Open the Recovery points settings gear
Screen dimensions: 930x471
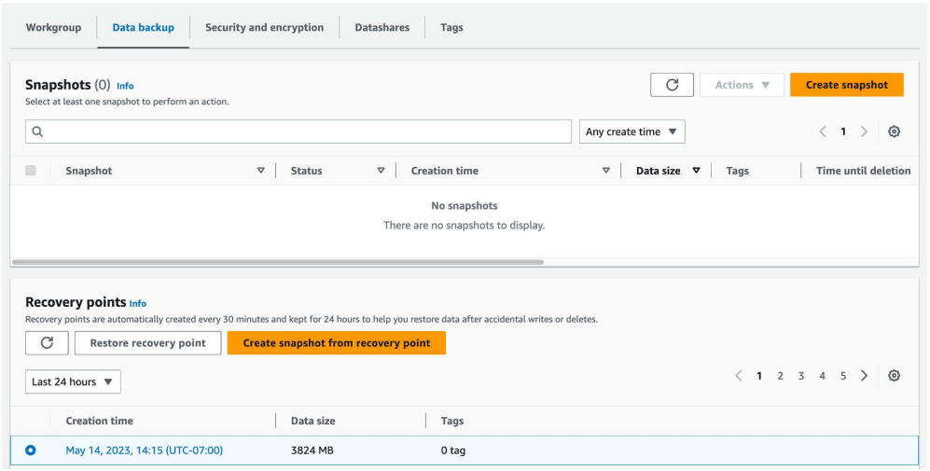894,376
